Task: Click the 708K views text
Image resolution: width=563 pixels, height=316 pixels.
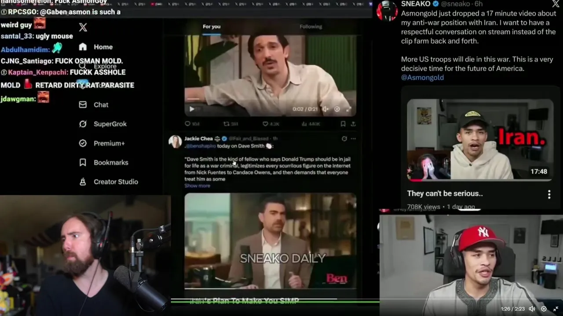Action: [x=424, y=207]
